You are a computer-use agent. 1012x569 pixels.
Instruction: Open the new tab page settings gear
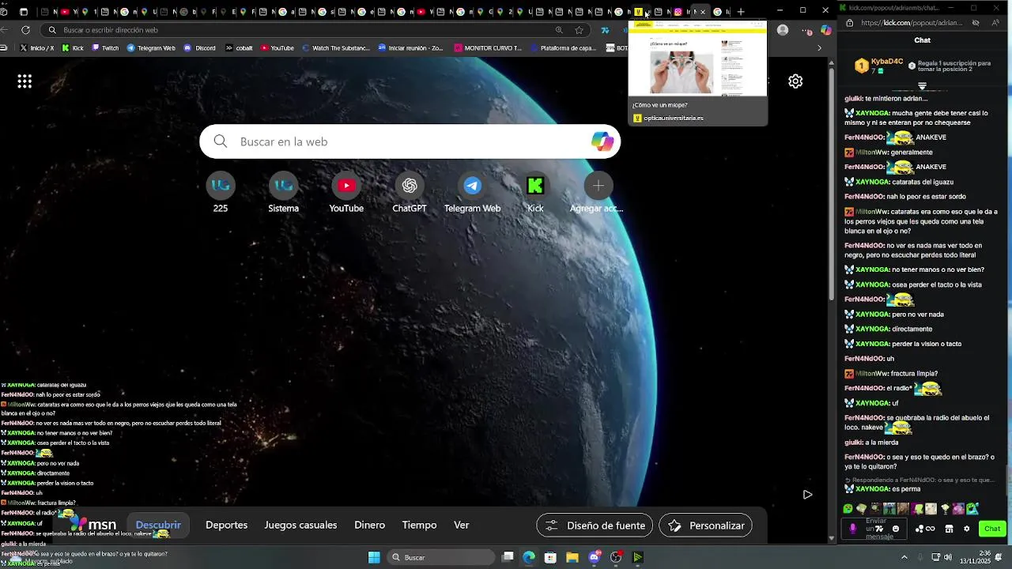coord(795,81)
